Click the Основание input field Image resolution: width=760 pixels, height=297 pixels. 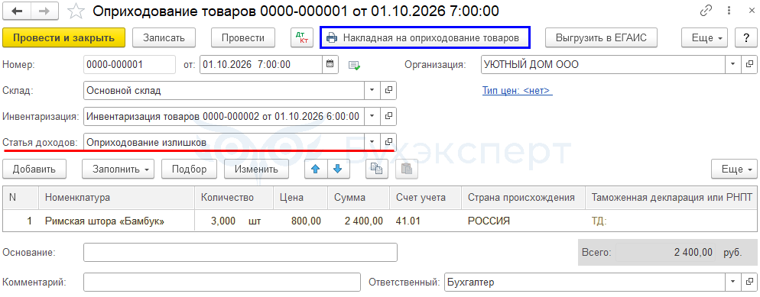(x=240, y=252)
